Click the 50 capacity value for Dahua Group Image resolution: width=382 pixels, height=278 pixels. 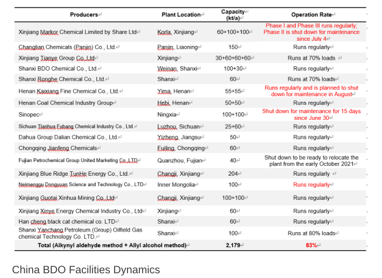(x=233, y=137)
